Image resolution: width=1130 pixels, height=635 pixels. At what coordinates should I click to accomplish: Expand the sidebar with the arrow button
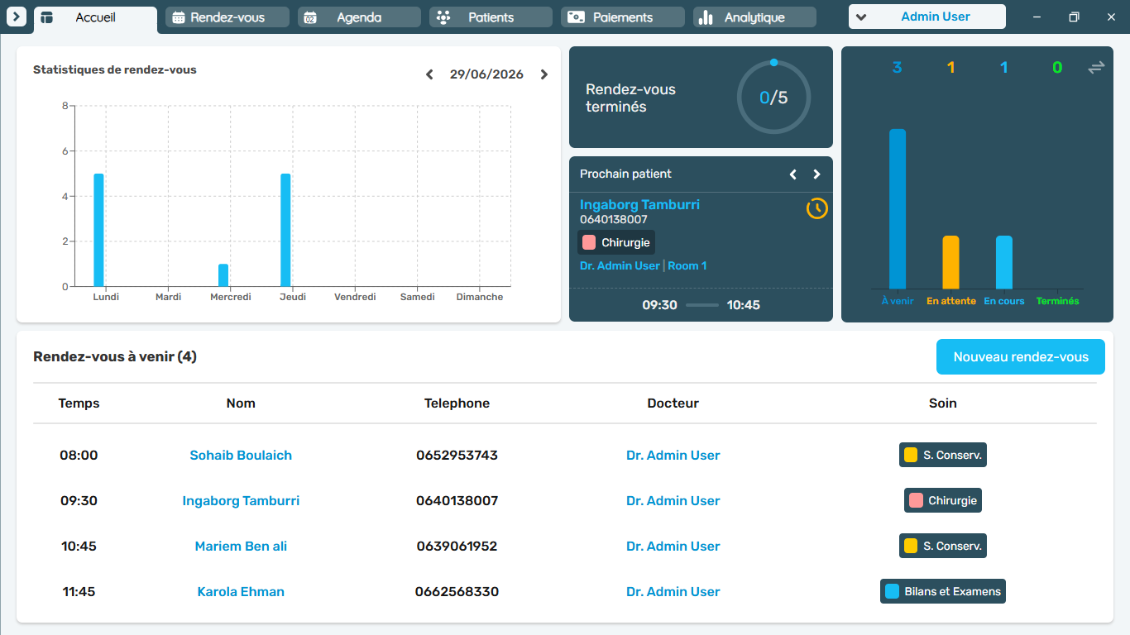[17, 17]
